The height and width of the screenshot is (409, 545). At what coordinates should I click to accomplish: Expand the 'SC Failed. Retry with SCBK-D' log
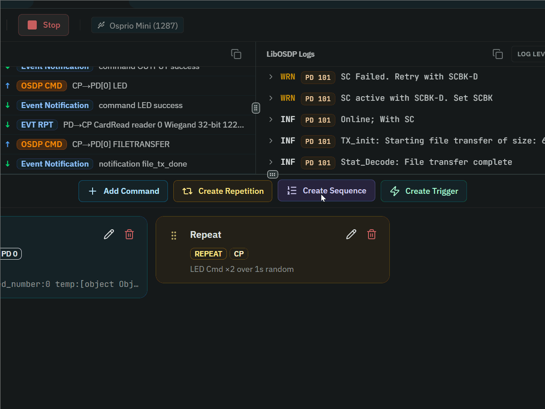(x=271, y=77)
